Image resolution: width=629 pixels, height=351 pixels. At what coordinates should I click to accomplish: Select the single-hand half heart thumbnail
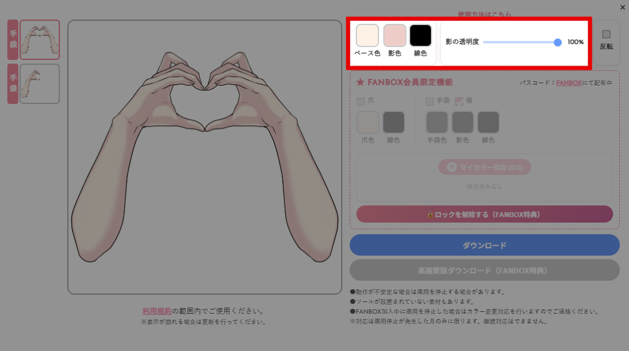(40, 84)
